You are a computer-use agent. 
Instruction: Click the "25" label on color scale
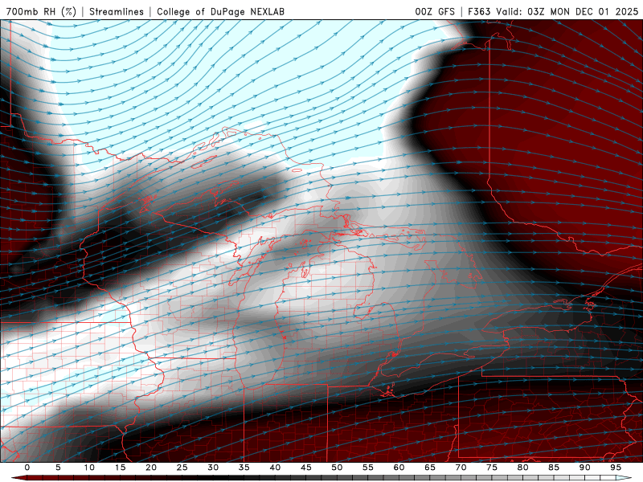click(x=182, y=468)
